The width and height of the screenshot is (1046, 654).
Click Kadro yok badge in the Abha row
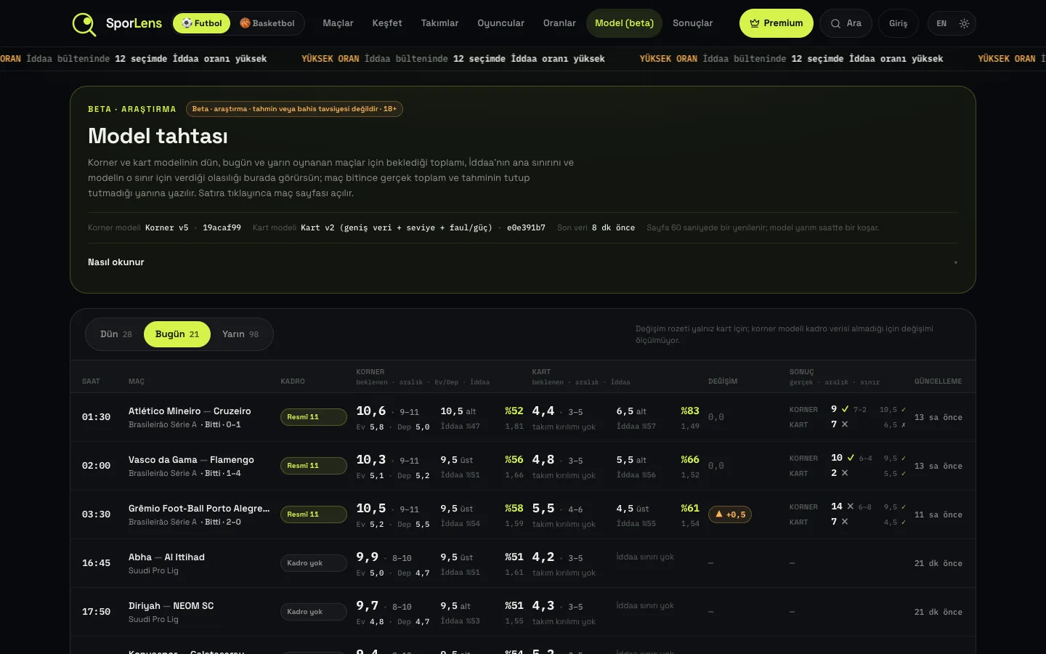(313, 563)
